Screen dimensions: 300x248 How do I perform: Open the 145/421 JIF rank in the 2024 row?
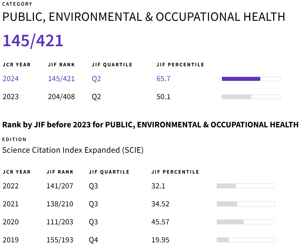pos(61,79)
